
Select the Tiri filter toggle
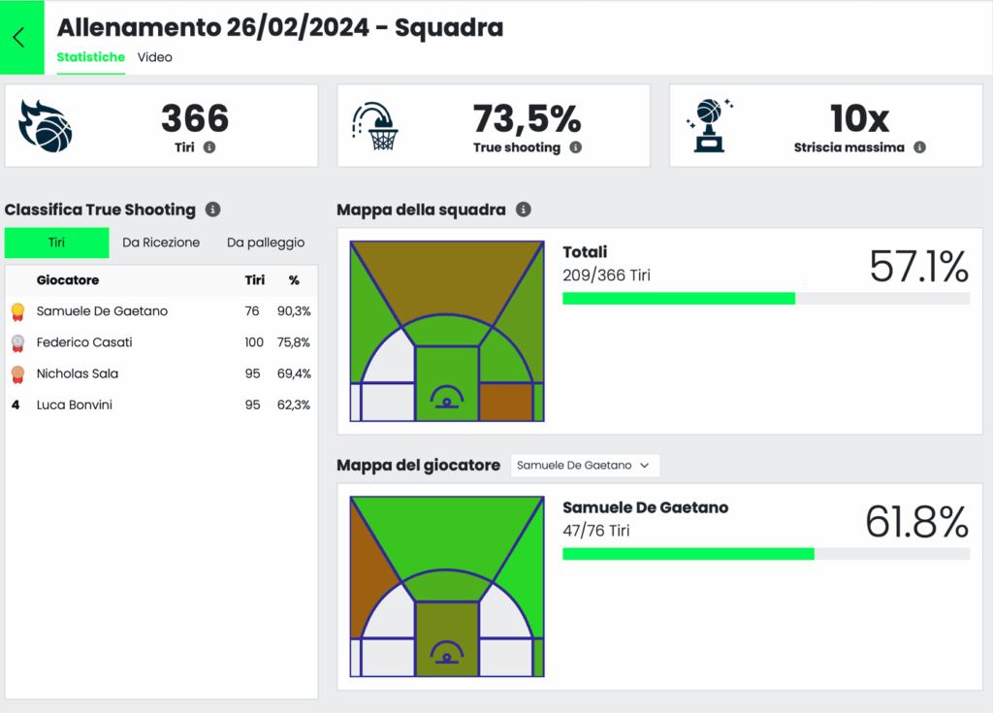coord(57,243)
